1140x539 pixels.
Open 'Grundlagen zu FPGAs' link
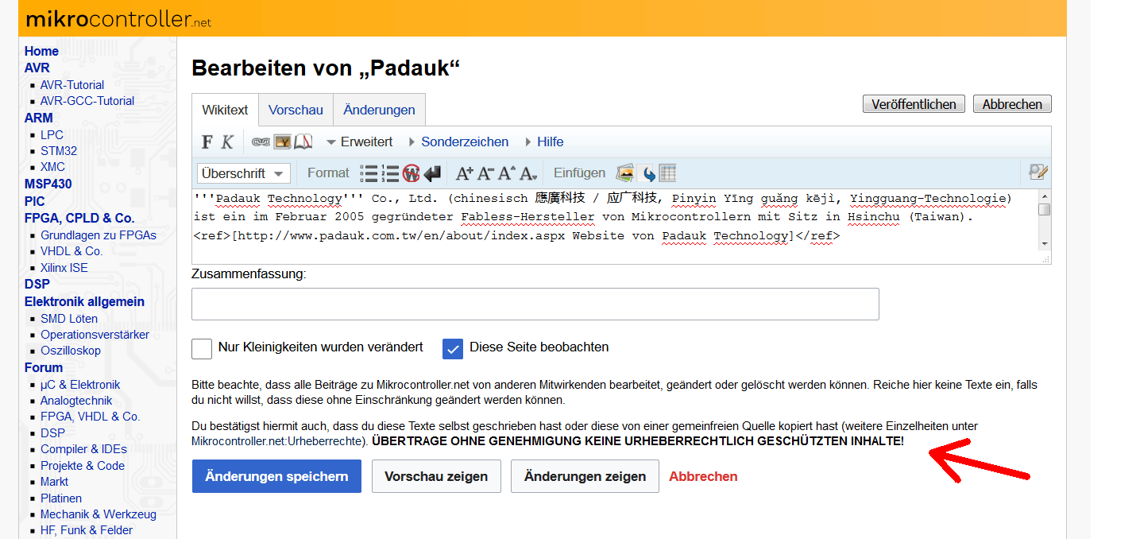tap(99, 235)
